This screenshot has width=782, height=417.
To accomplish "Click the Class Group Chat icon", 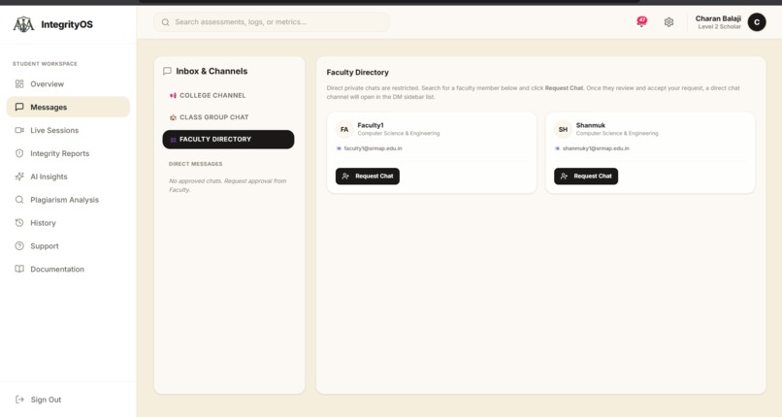I will pos(173,117).
